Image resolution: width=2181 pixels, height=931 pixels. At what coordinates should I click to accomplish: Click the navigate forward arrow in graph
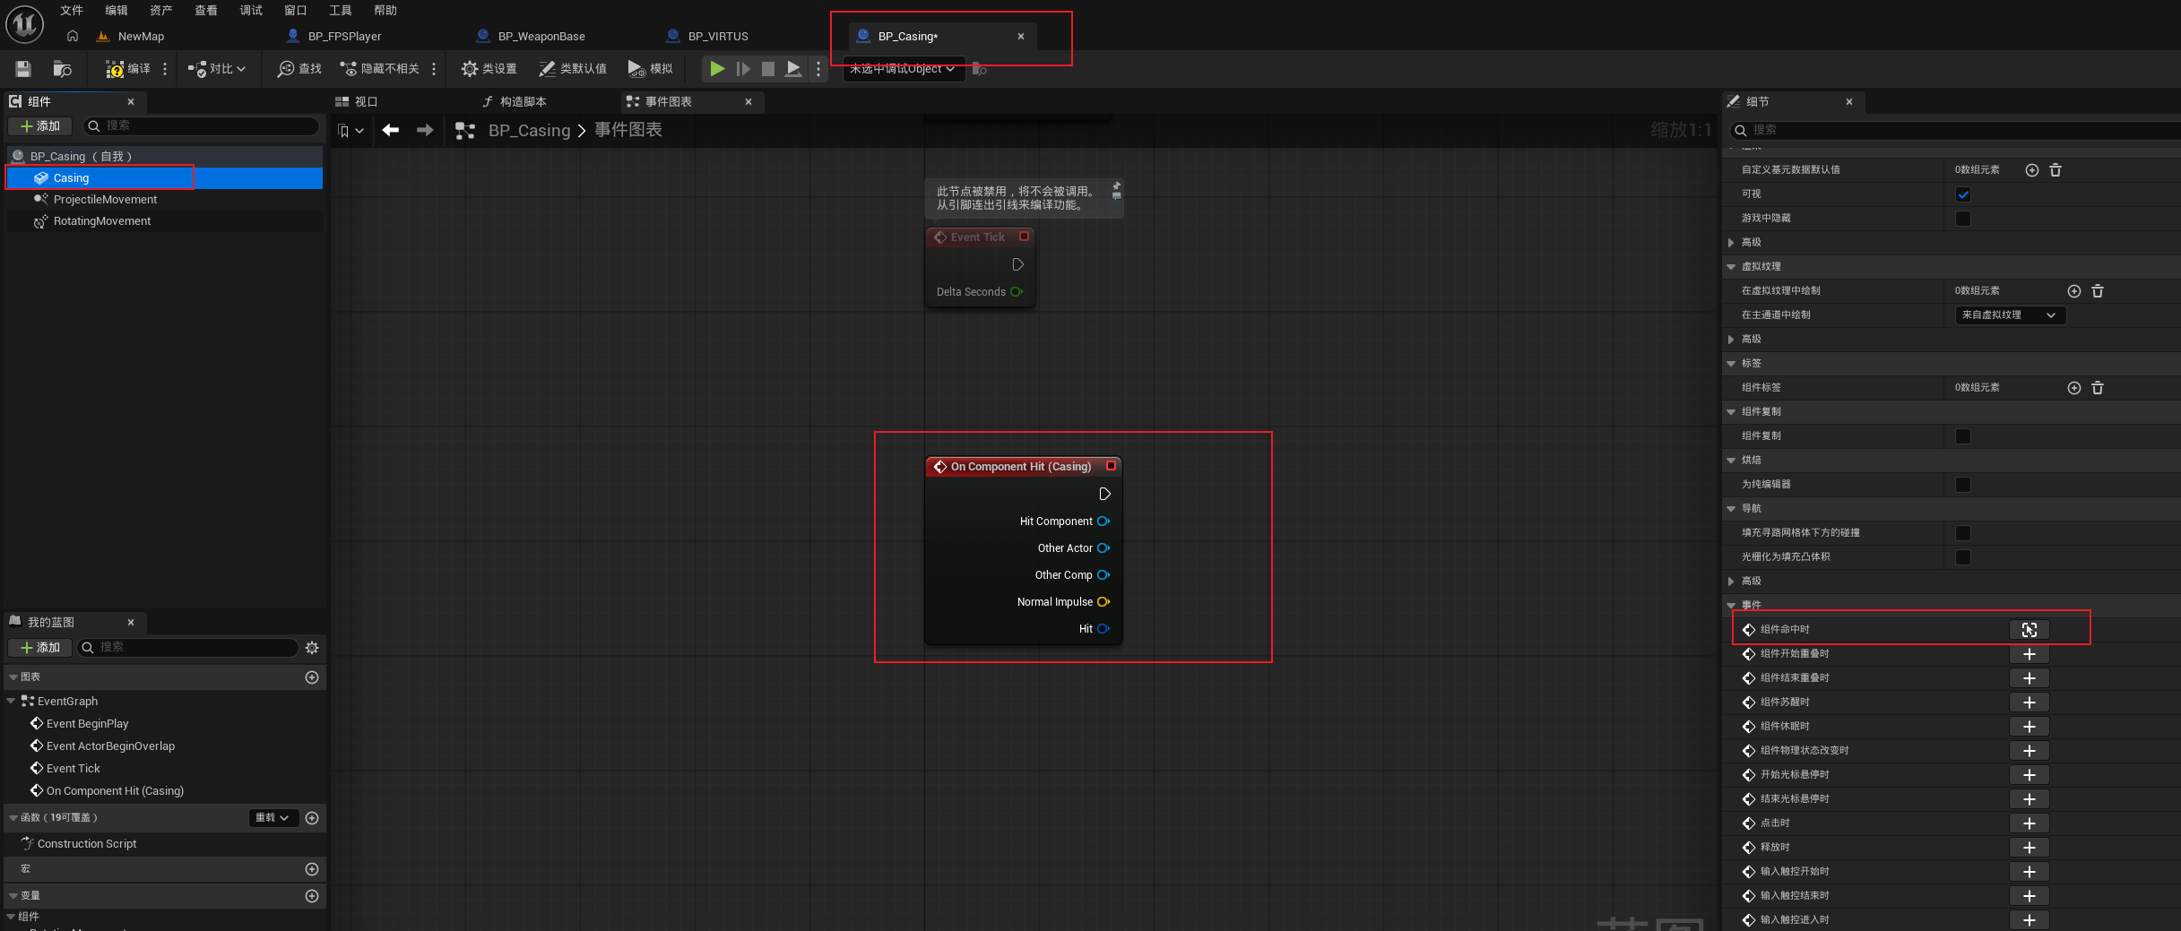coord(425,131)
